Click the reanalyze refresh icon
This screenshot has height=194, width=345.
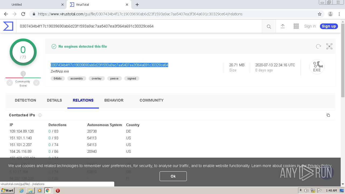point(319,46)
